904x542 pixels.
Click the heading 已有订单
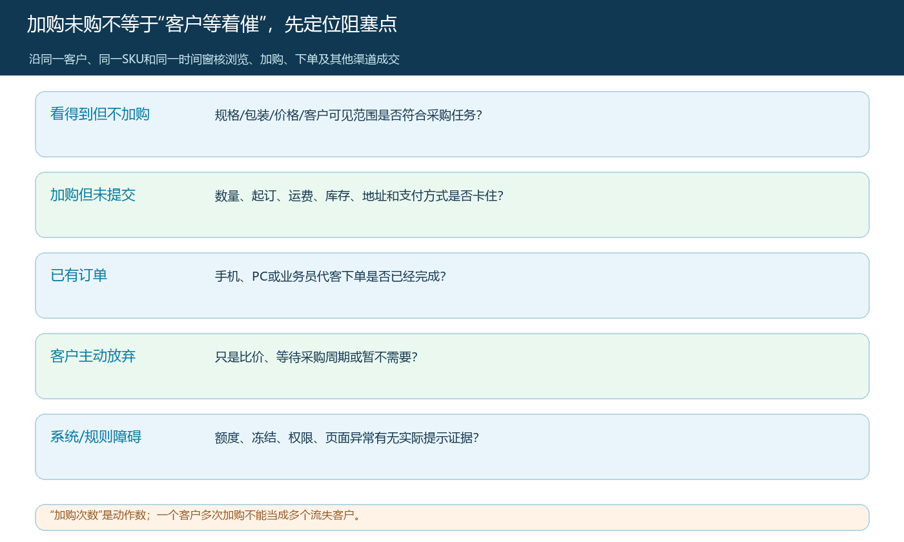click(79, 276)
